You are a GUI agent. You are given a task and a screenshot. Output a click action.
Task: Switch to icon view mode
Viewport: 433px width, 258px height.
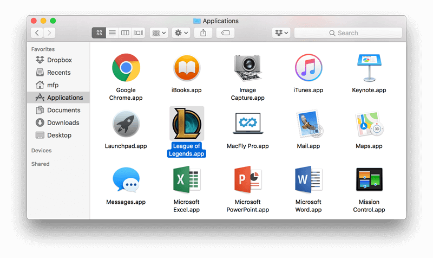click(99, 33)
